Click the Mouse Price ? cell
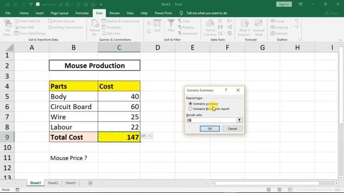 (74, 158)
